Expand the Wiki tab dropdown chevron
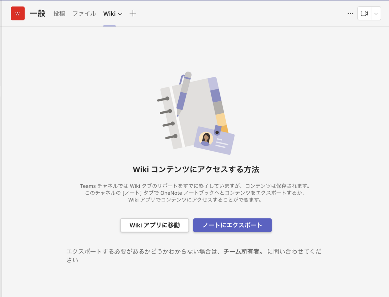The height and width of the screenshot is (297, 389). 119,14
